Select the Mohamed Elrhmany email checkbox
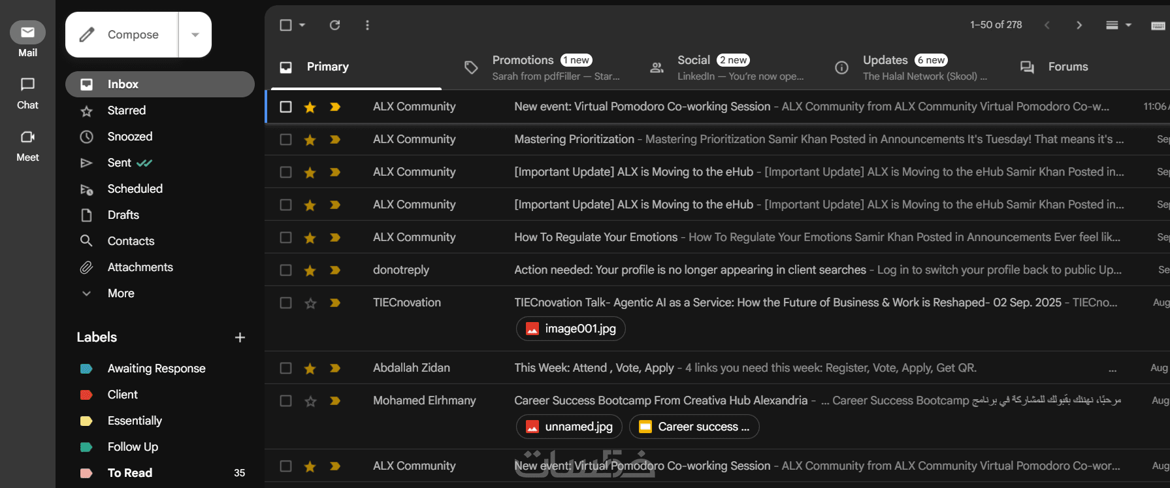Screen dimensions: 1170x488 point(285,400)
